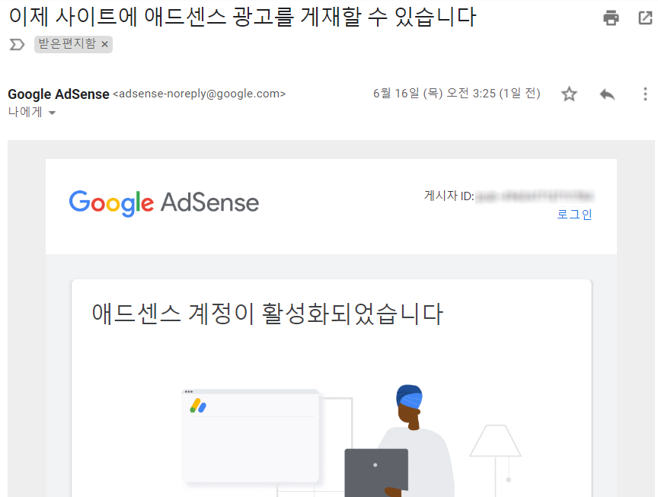Click the adsense-noreply@google.com address
This screenshot has height=497, width=658.
click(x=200, y=94)
